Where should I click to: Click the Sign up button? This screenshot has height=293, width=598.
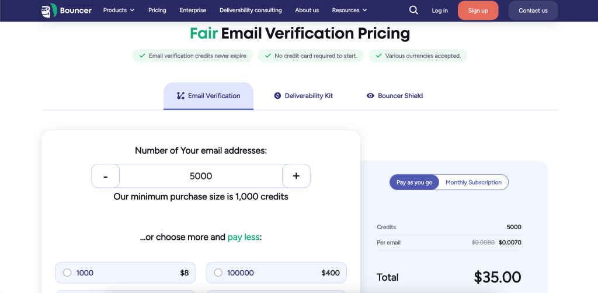478,11
